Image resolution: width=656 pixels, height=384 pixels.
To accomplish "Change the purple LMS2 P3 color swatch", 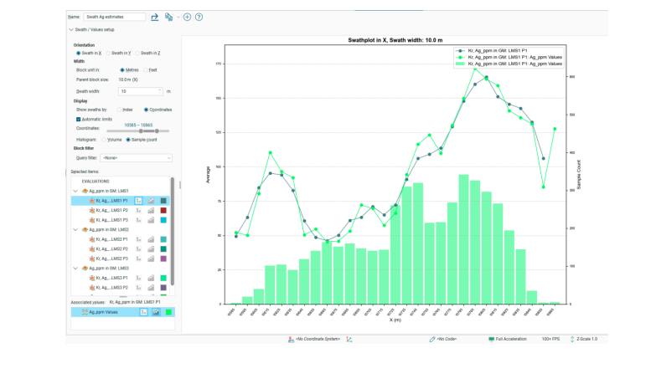I will coord(164,259).
